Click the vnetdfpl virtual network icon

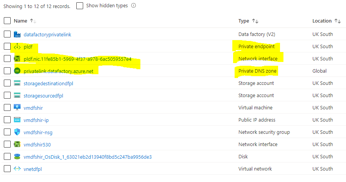point(17,169)
